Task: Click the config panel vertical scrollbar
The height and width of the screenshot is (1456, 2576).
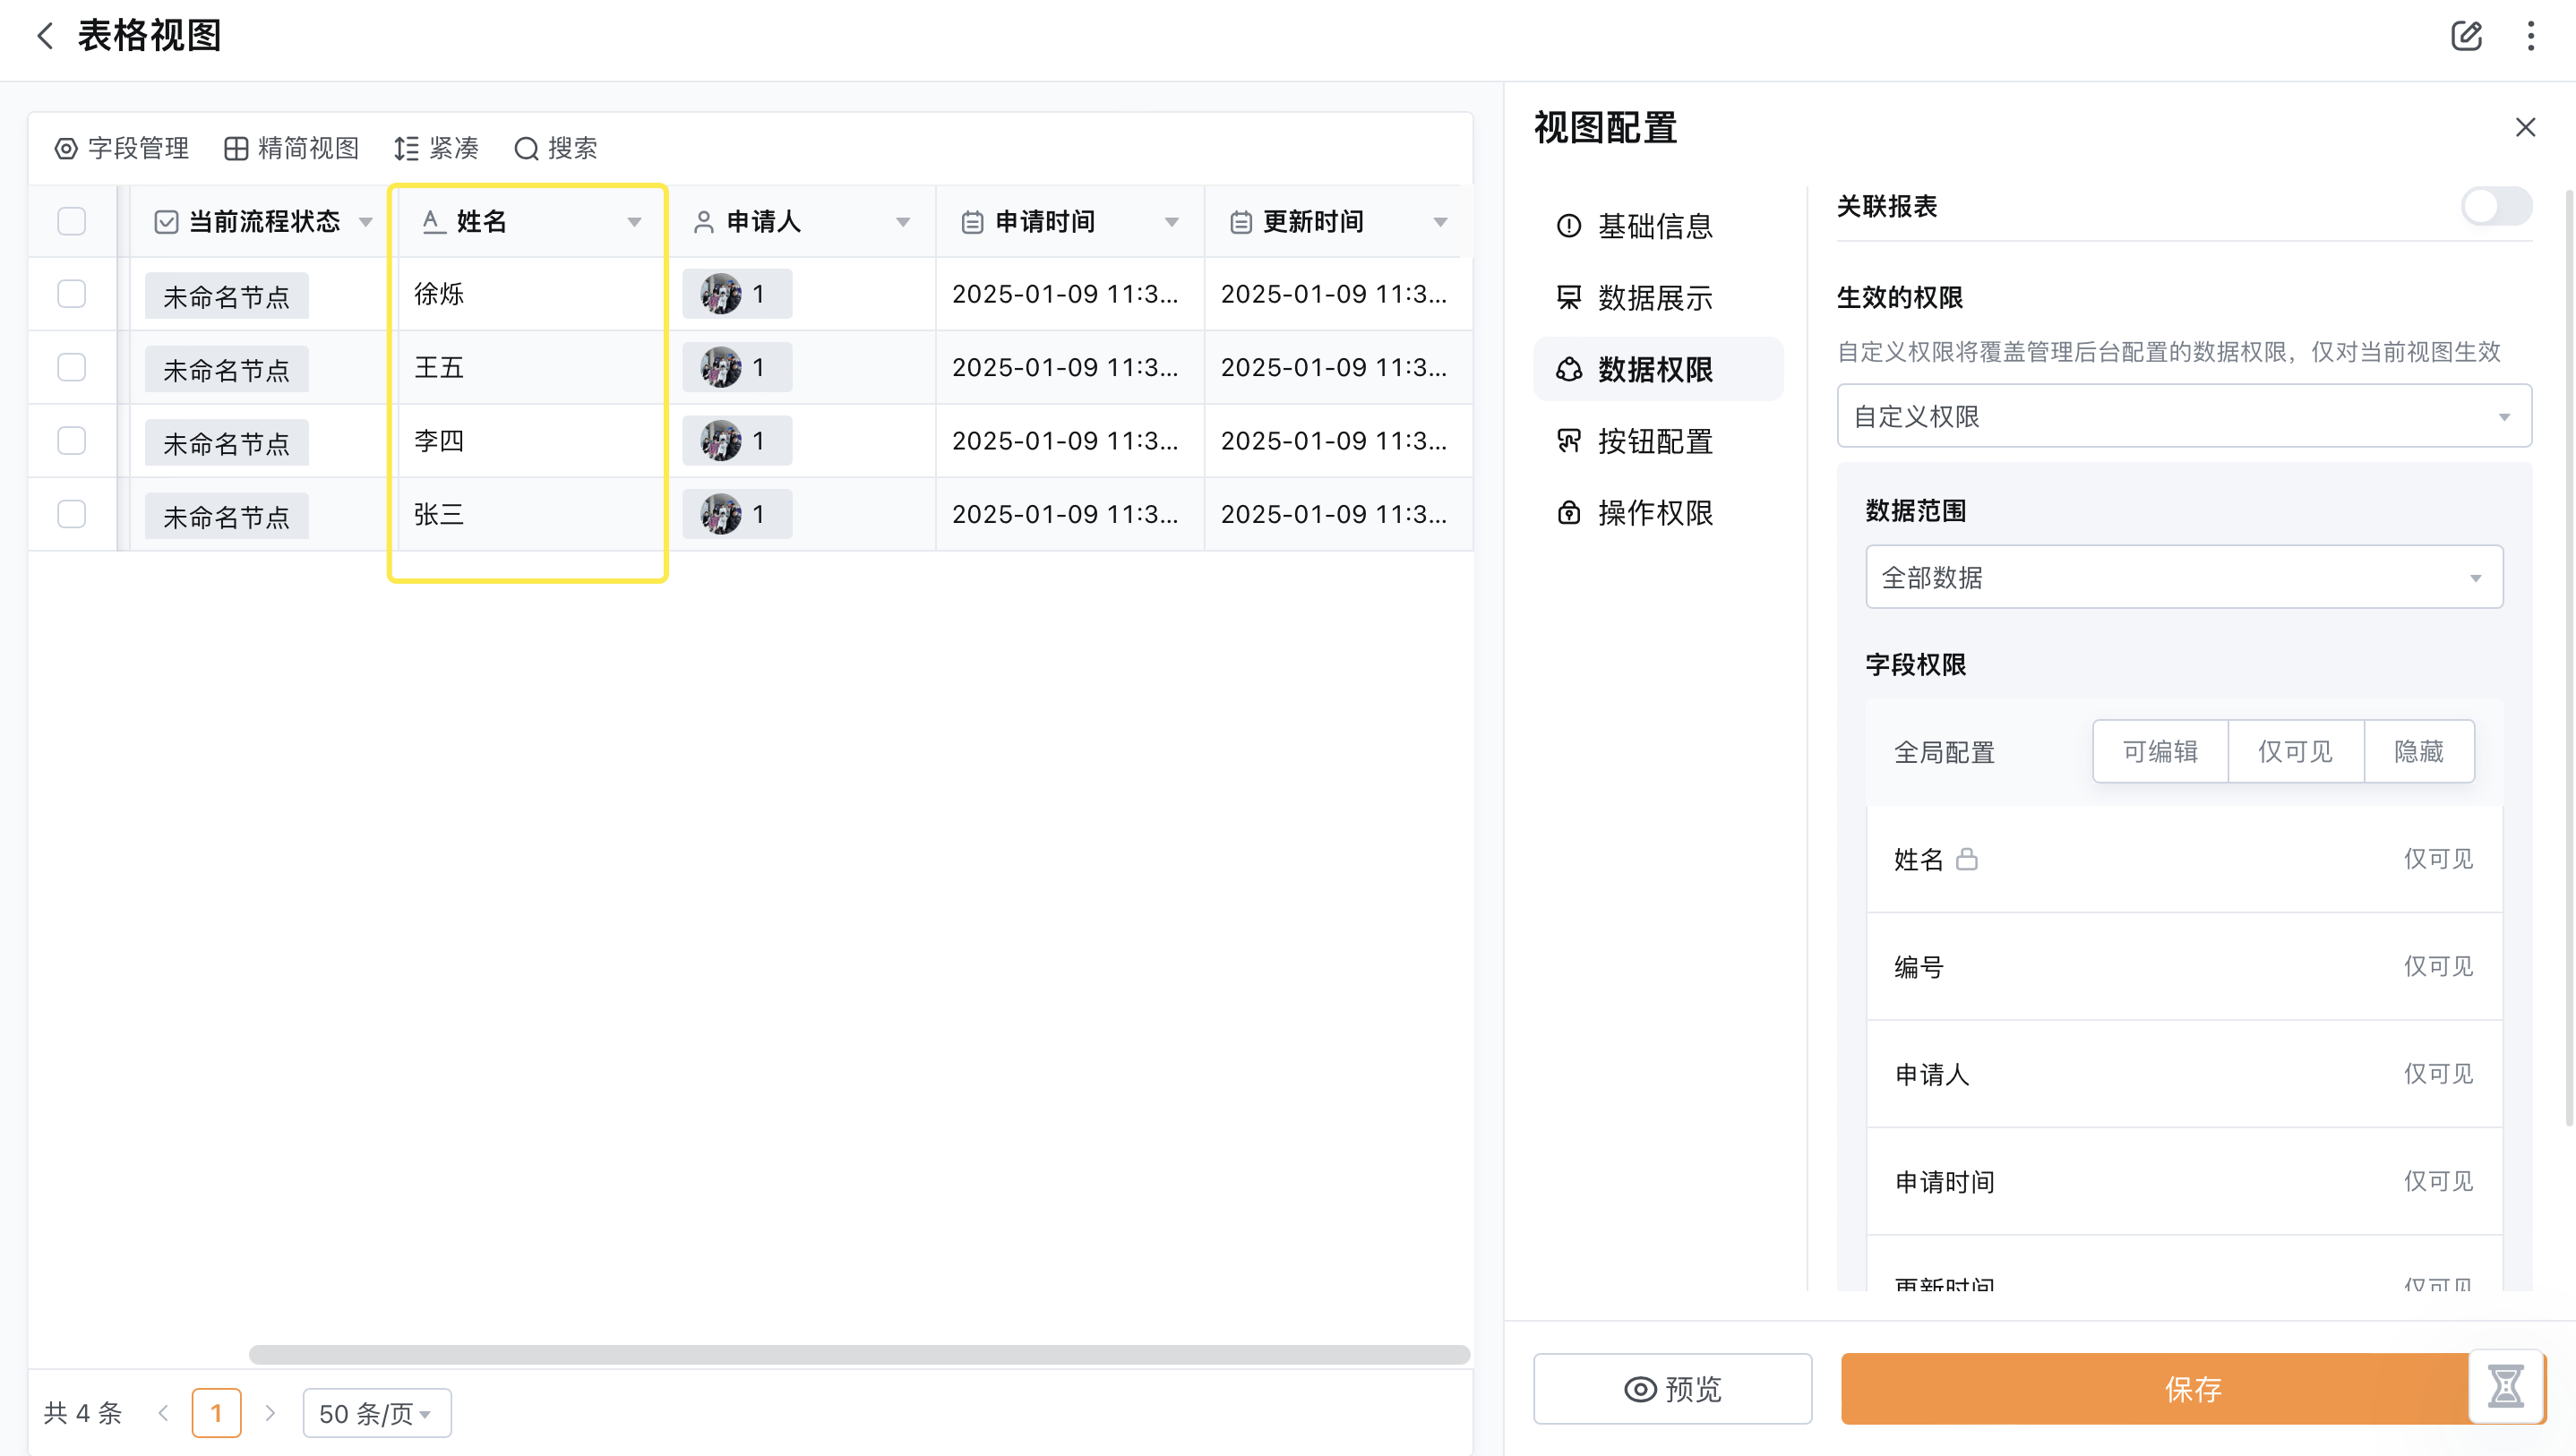Action: [2570, 658]
